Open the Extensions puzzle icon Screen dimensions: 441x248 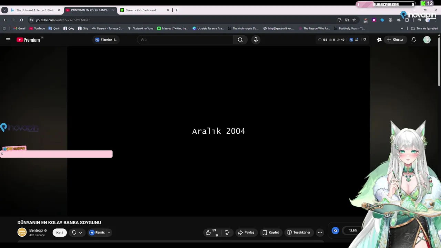point(407,20)
